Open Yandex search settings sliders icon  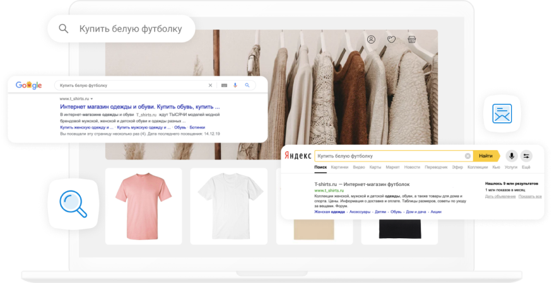[527, 156]
